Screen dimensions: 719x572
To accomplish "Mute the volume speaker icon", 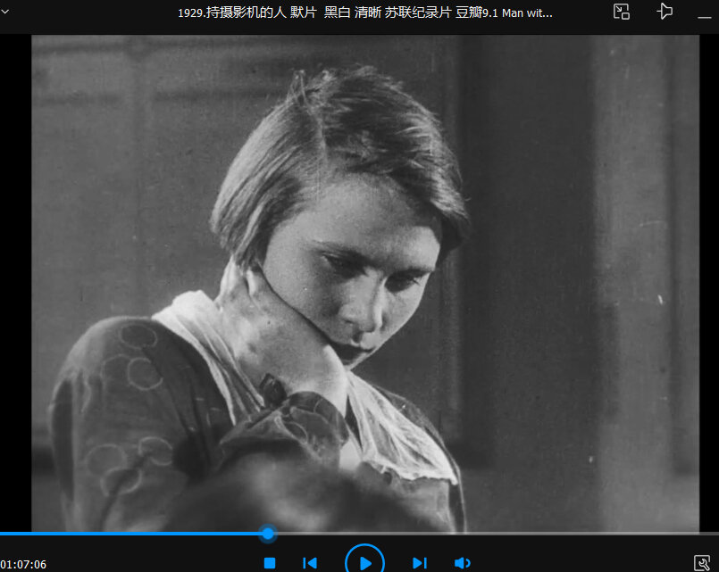I will pos(463,563).
